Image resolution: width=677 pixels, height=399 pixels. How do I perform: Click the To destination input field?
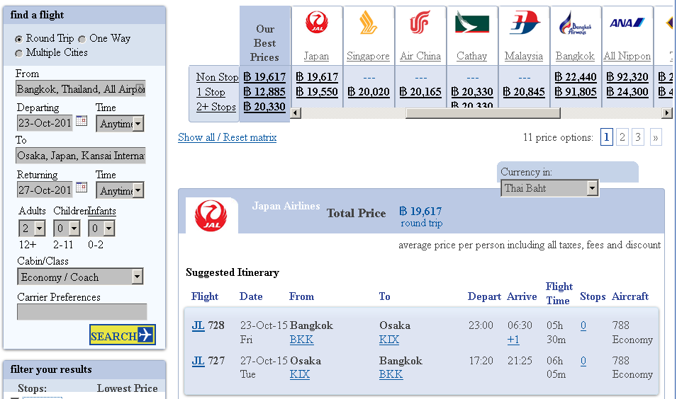point(81,156)
